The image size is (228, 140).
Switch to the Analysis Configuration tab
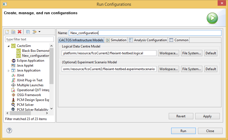coord(148,40)
